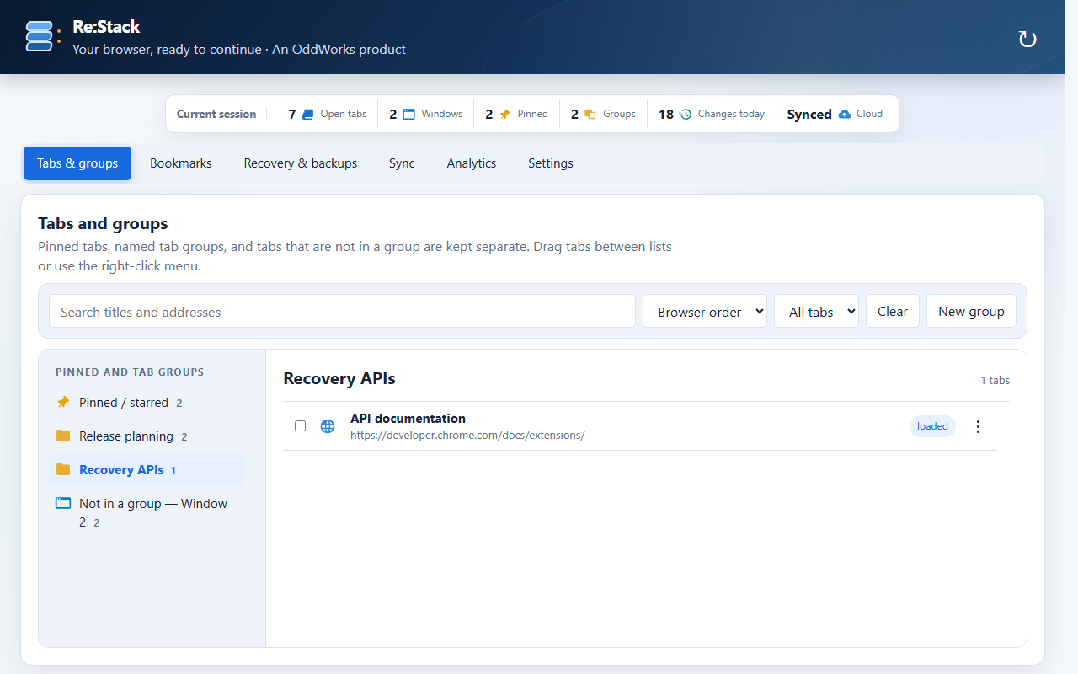Click the Recovery APIs panel heading
Image resolution: width=1078 pixels, height=674 pixels.
(x=339, y=378)
